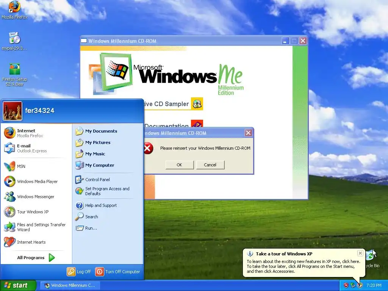Click the My Computer icon
The image size is (388, 291).
point(79,165)
